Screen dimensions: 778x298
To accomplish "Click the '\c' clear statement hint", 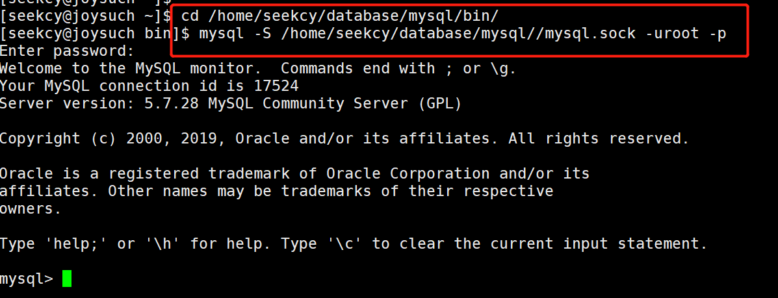I will (x=345, y=243).
